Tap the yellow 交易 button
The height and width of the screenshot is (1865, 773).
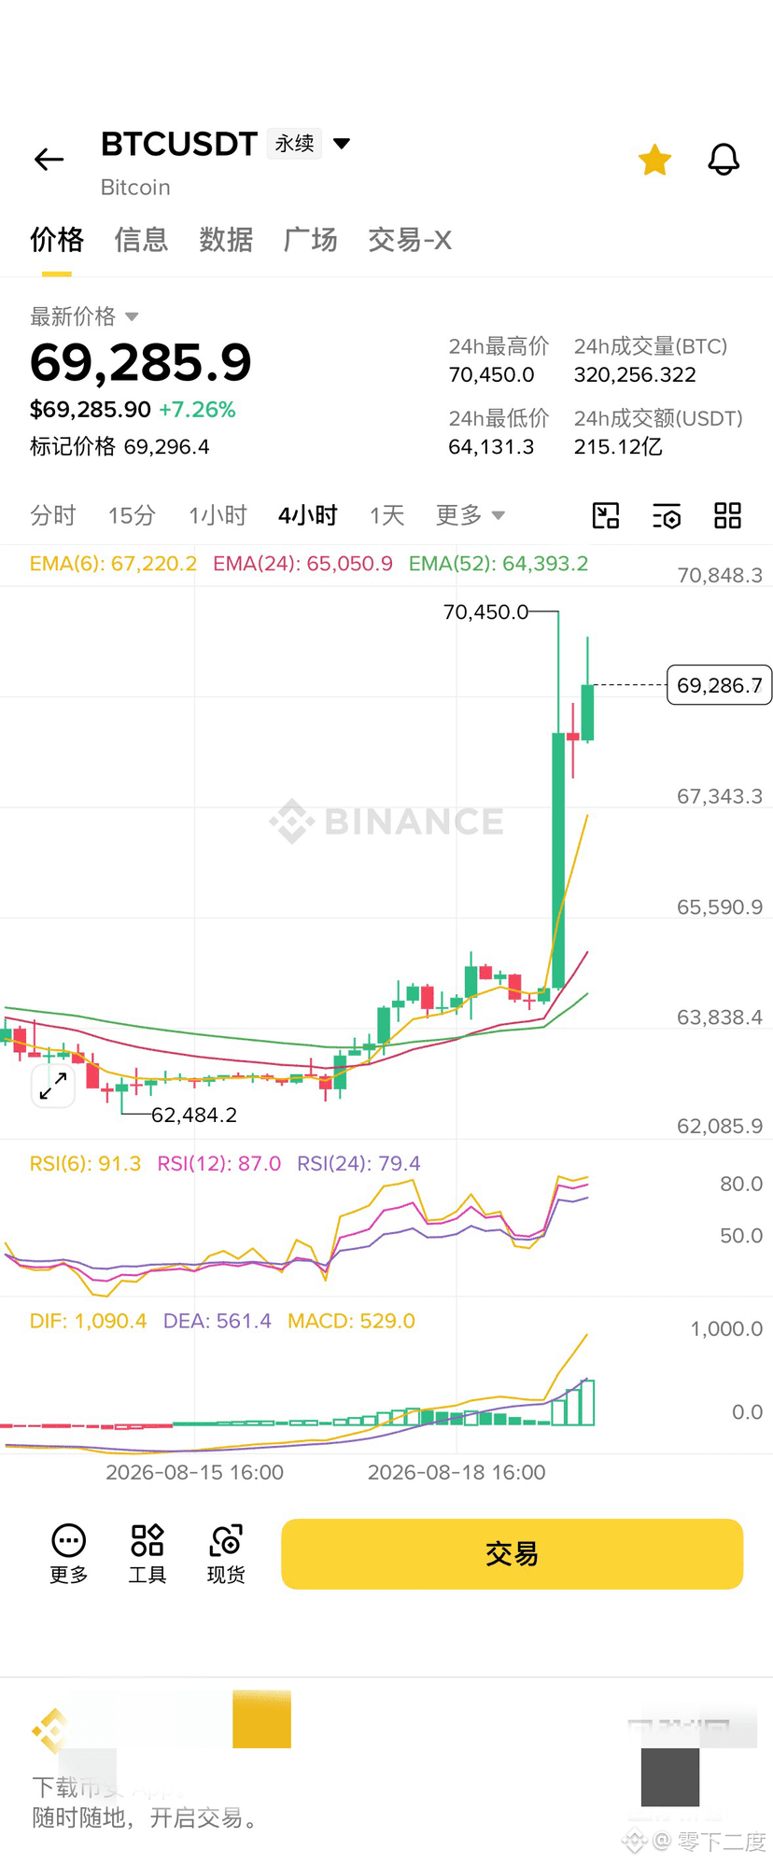[x=513, y=1554]
